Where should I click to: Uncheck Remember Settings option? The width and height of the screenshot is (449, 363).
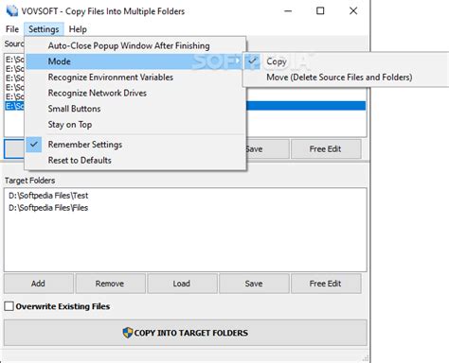coord(135,145)
